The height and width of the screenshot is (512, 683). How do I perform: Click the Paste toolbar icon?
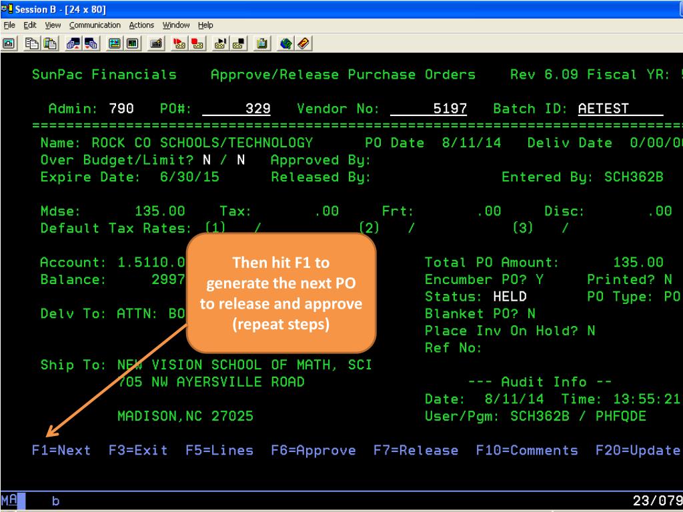(x=50, y=43)
